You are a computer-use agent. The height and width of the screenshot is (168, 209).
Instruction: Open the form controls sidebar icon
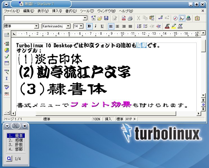click(x=7, y=63)
